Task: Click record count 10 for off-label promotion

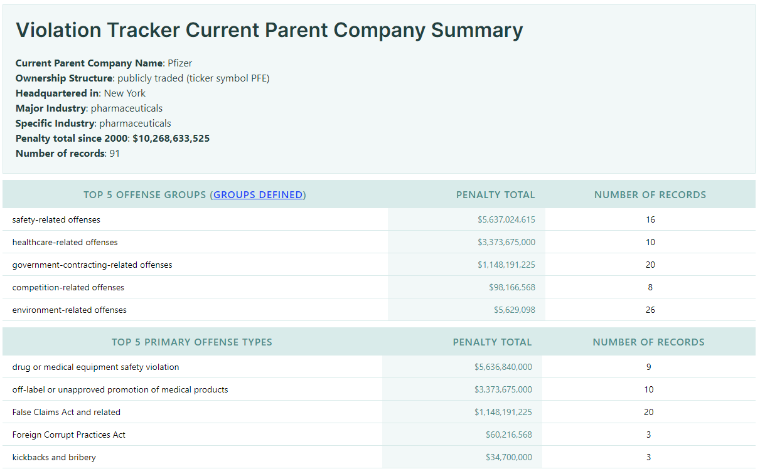Action: click(x=649, y=390)
